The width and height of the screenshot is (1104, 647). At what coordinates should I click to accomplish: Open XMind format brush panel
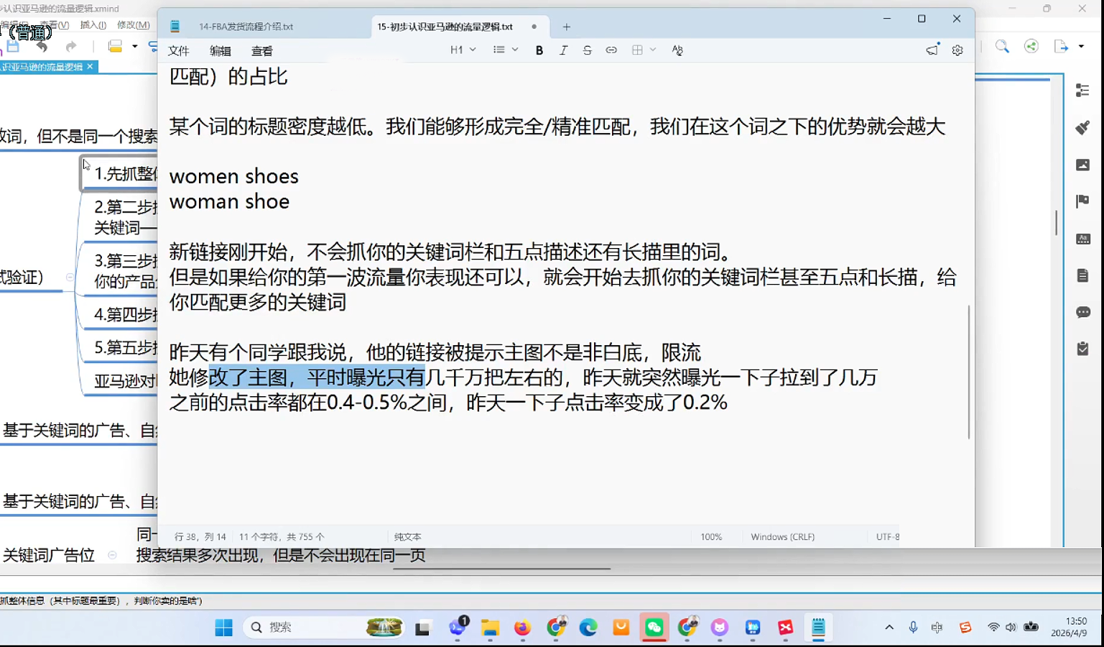(x=1082, y=128)
